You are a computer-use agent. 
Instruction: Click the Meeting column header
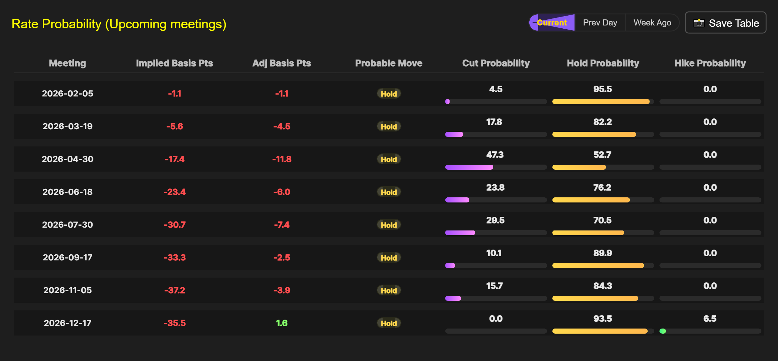67,63
